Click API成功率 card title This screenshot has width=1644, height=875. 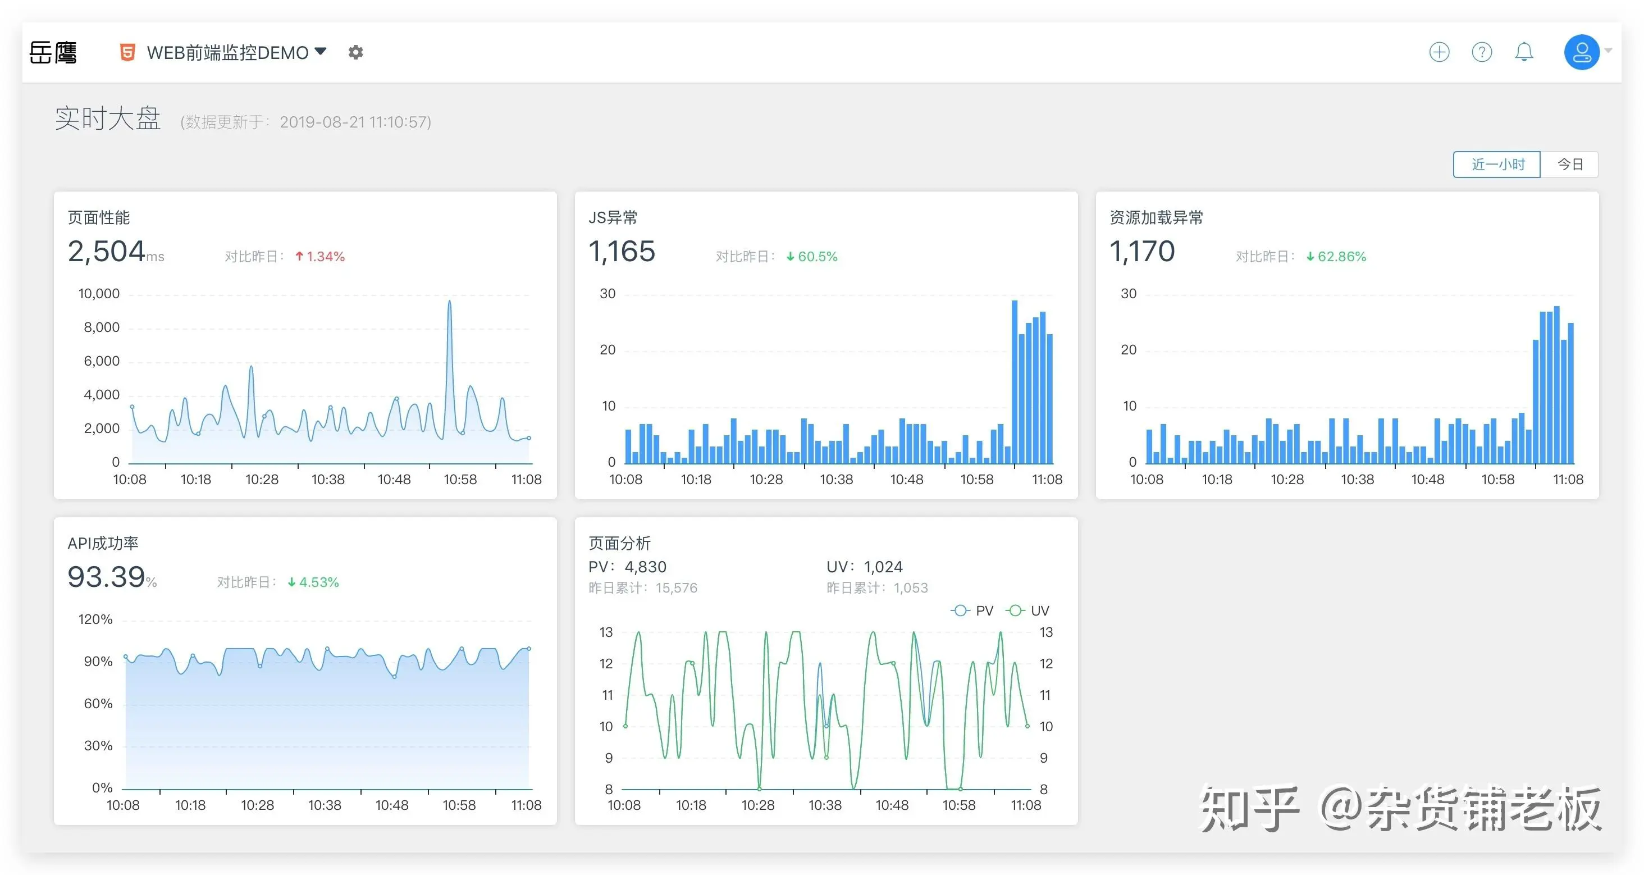pos(103,543)
